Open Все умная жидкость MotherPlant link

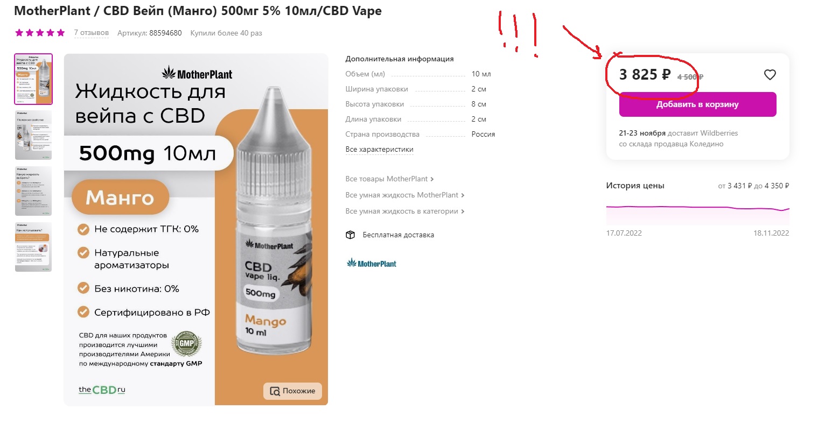(405, 195)
